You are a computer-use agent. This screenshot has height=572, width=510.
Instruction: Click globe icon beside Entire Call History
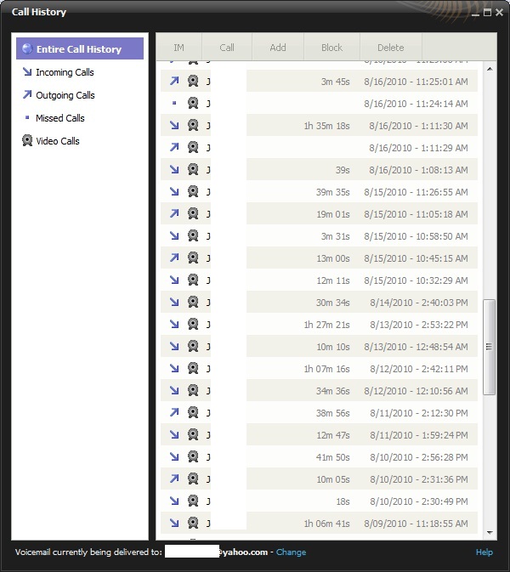27,48
